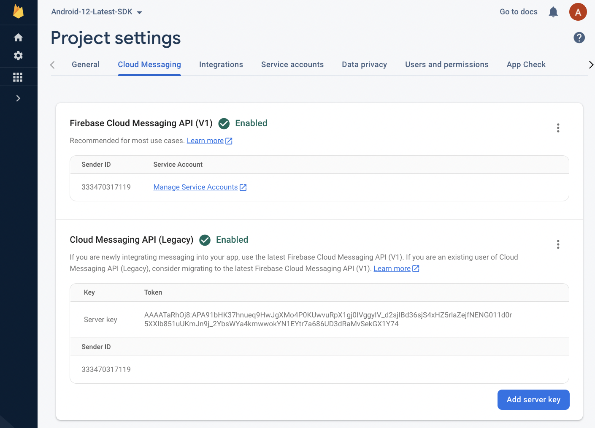Click the Token column header
This screenshot has width=595, height=428.
point(153,293)
